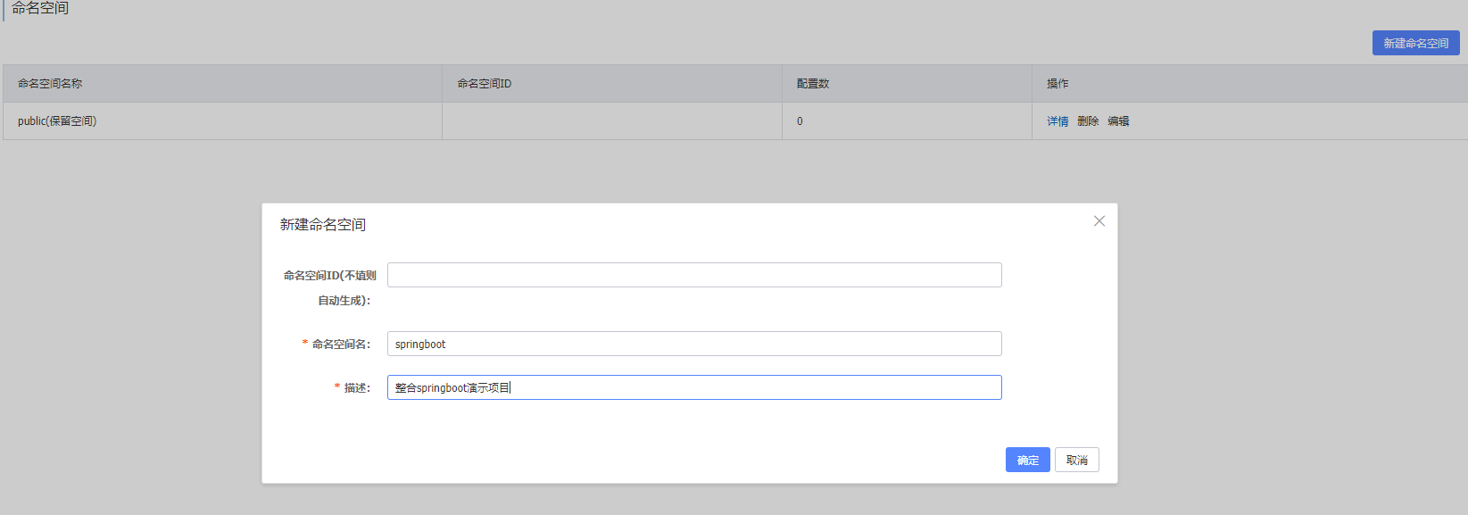
Task: Open 详情 for public namespace
Action: [x=1057, y=121]
